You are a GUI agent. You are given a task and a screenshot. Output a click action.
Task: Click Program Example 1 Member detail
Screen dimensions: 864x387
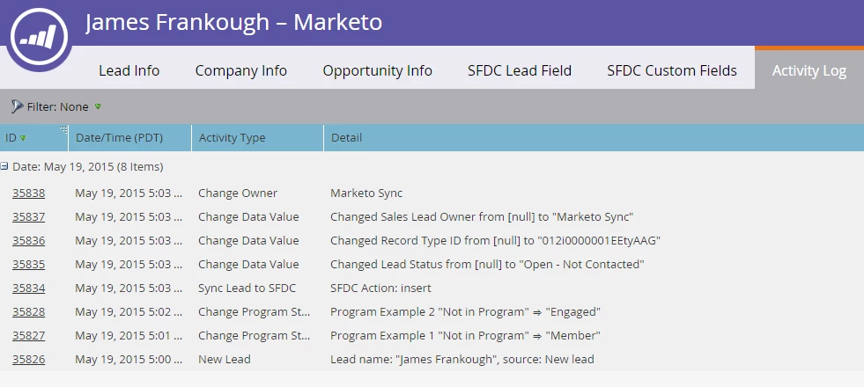click(x=466, y=335)
